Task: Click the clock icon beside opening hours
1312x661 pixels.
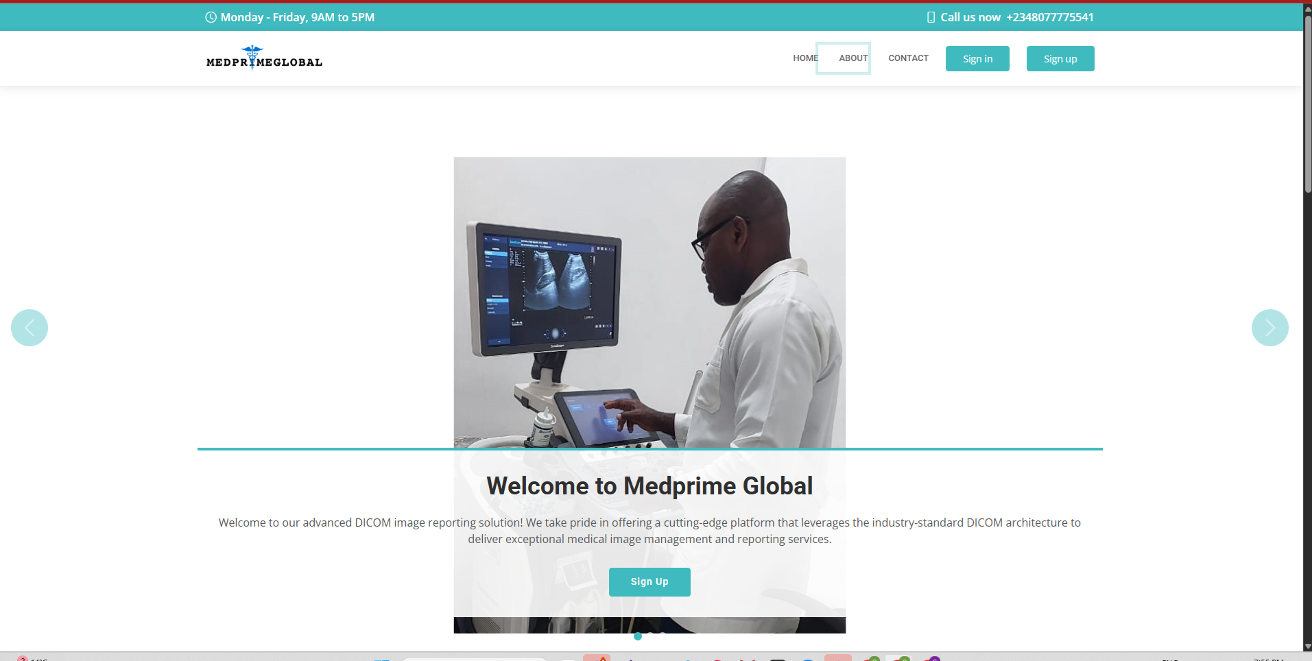Action: tap(211, 17)
